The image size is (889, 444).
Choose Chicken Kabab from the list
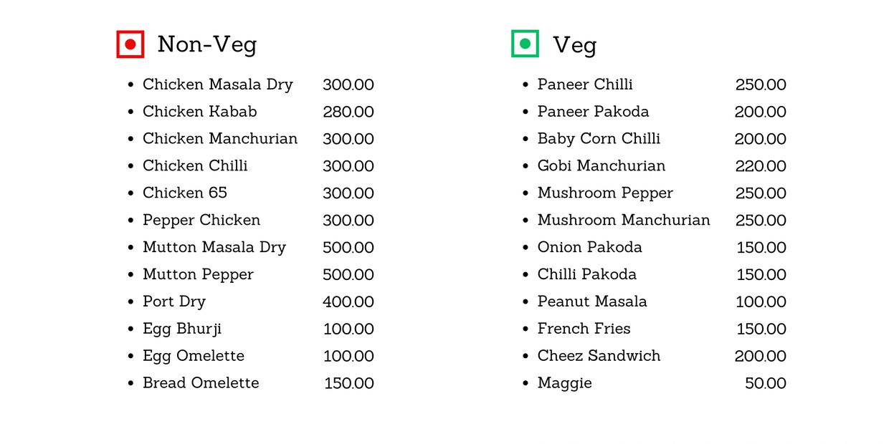coord(199,112)
